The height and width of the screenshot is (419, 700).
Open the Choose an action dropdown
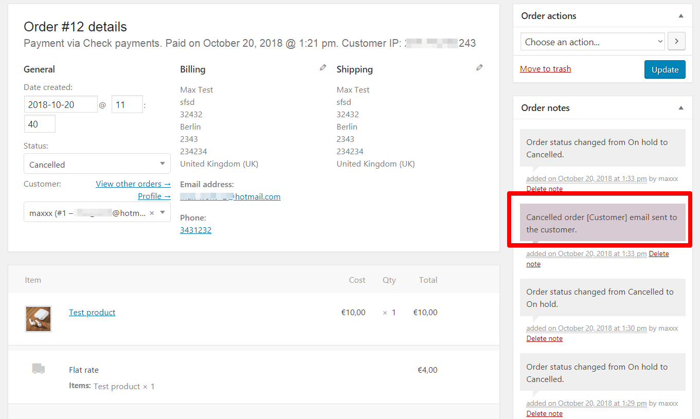tap(593, 42)
